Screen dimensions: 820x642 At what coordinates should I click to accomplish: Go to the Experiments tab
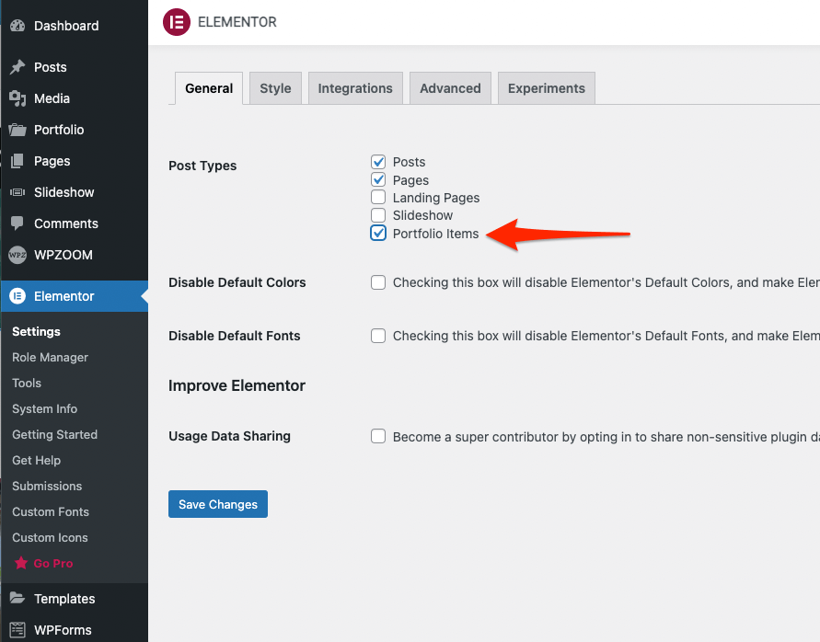pyautogui.click(x=546, y=88)
